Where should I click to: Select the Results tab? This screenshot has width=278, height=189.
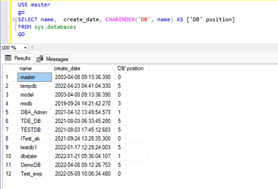click(x=17, y=58)
